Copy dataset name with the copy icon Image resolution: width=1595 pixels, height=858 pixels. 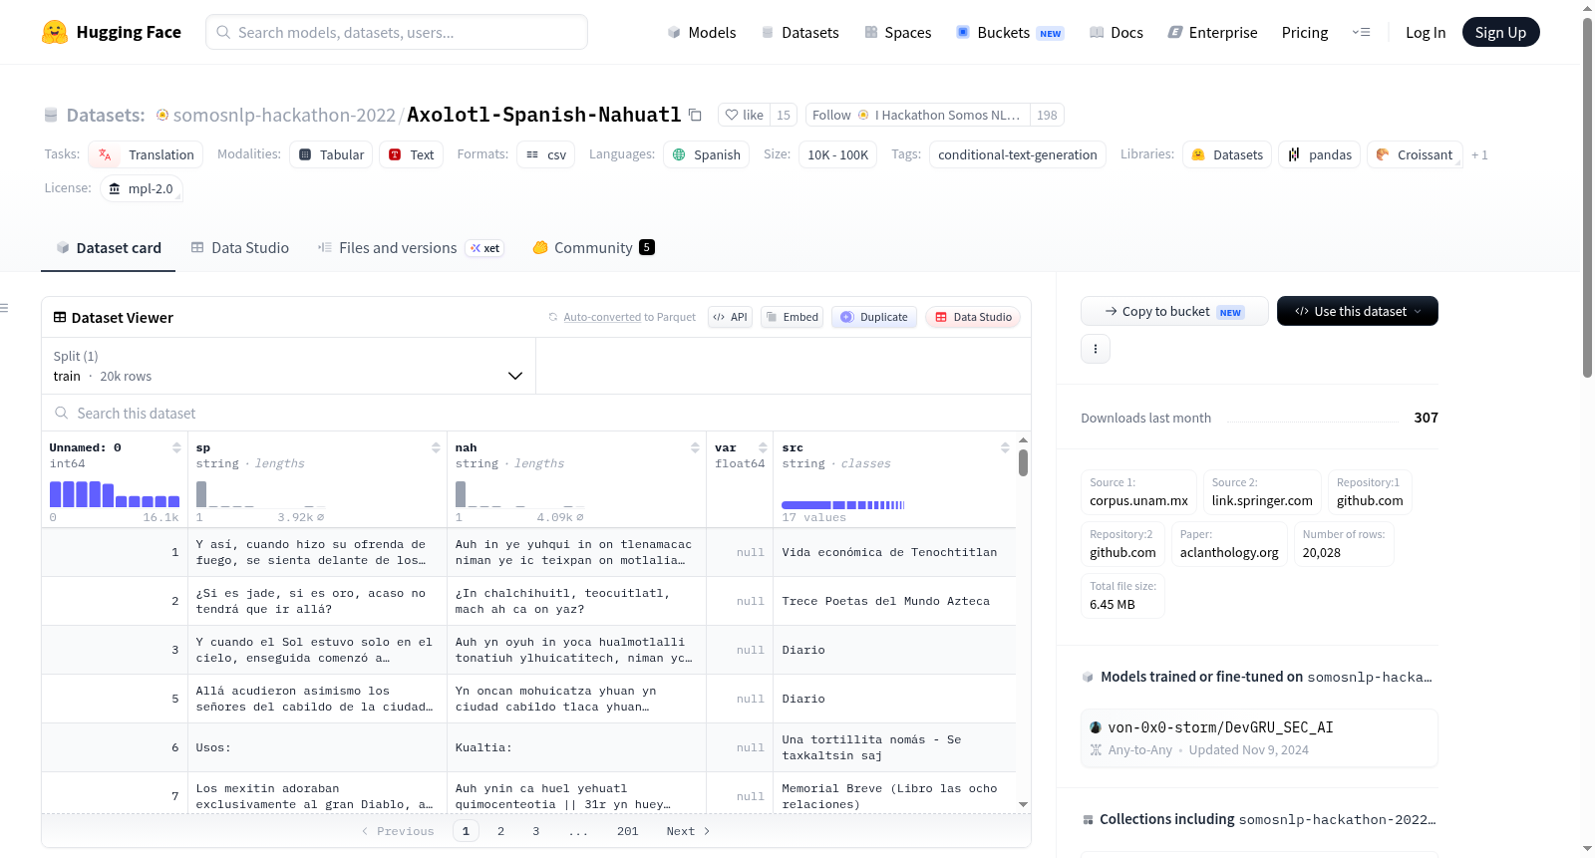695,115
